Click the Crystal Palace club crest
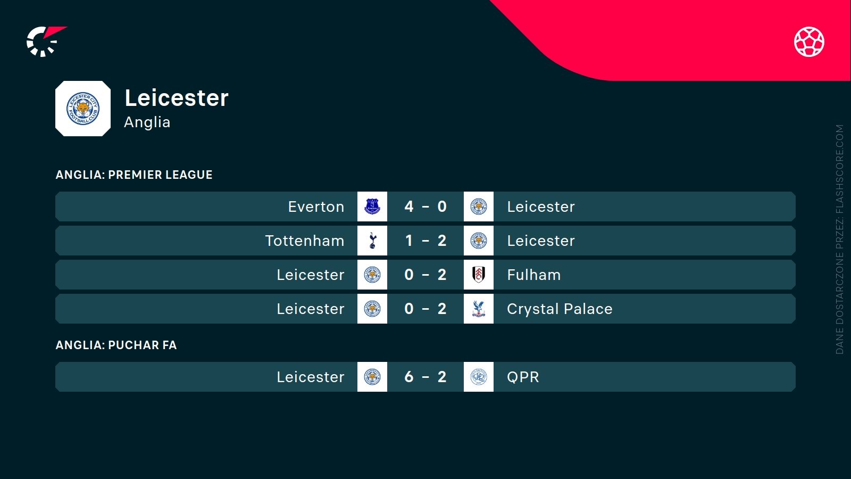Viewport: 851px width, 479px height. click(x=479, y=309)
